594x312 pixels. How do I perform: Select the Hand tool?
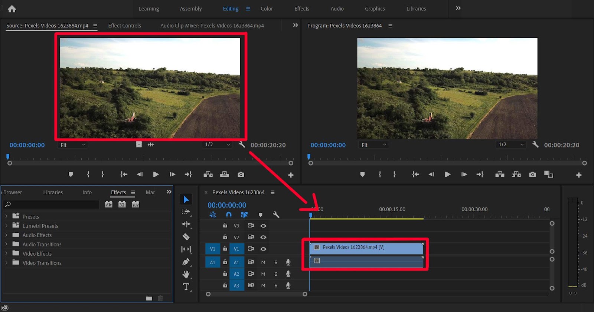click(186, 274)
